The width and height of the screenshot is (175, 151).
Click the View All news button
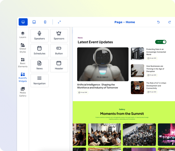160,42
